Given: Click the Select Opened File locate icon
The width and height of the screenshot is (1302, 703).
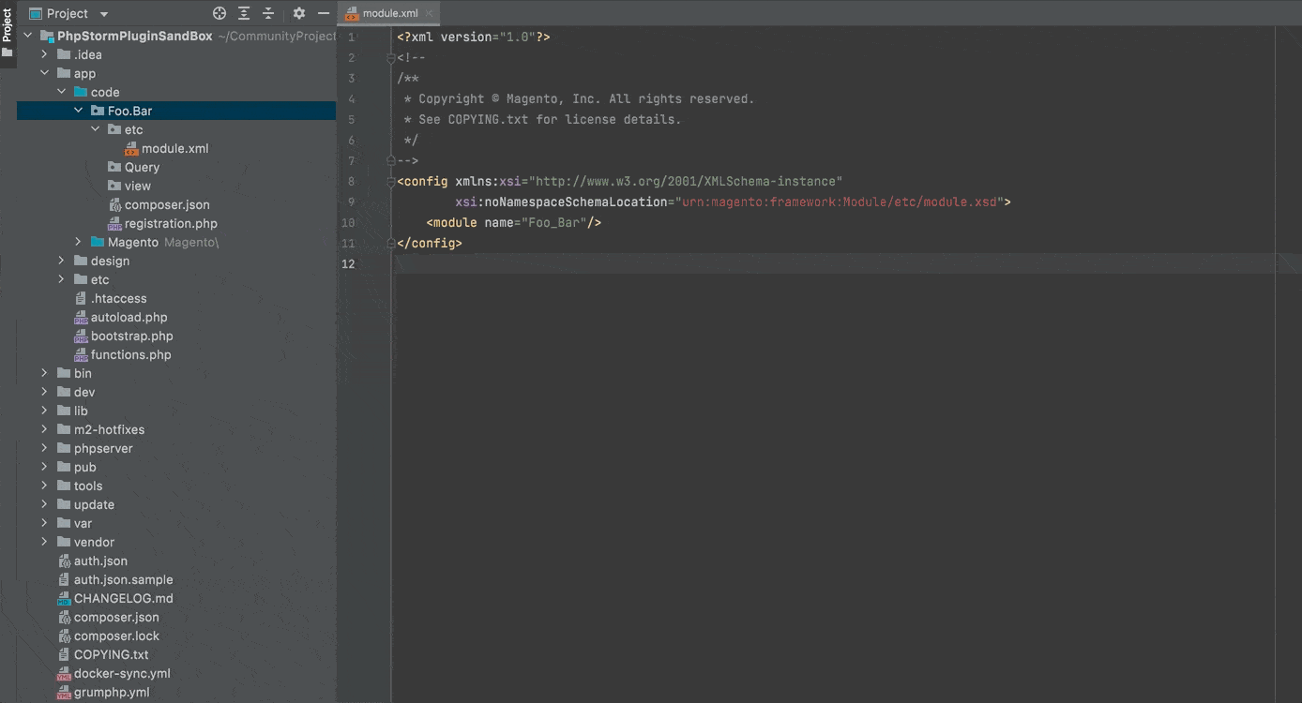Looking at the screenshot, I should click(x=220, y=13).
